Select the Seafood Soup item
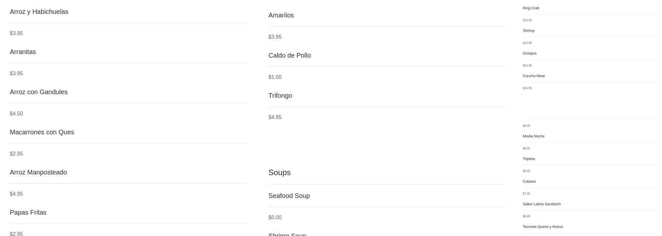The image size is (662, 236). pyautogui.click(x=289, y=196)
